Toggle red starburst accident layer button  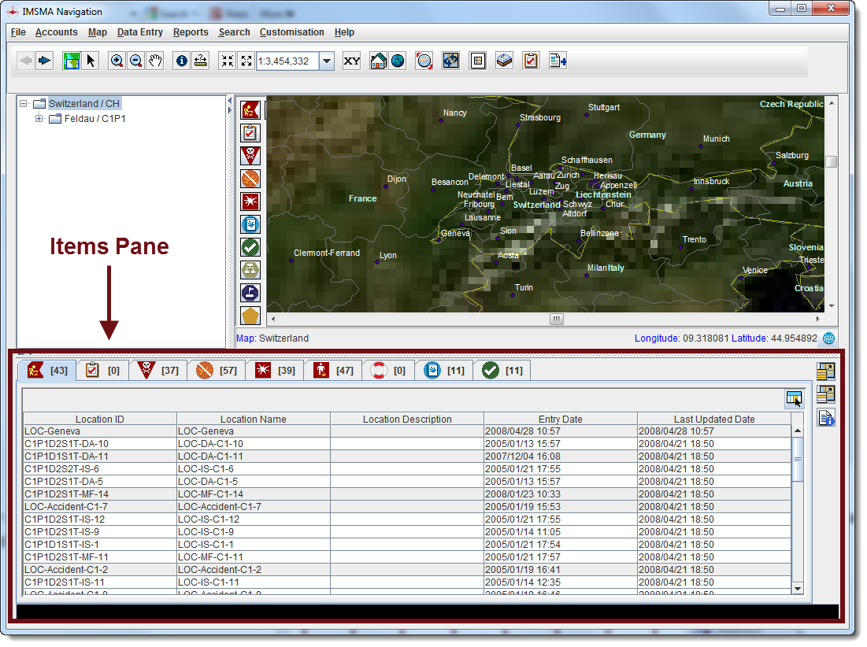[x=250, y=201]
